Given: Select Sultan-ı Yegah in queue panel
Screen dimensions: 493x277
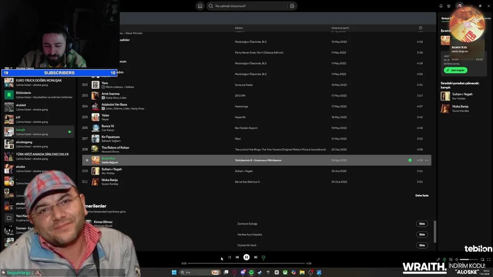Looking at the screenshot, I should 462,96.
